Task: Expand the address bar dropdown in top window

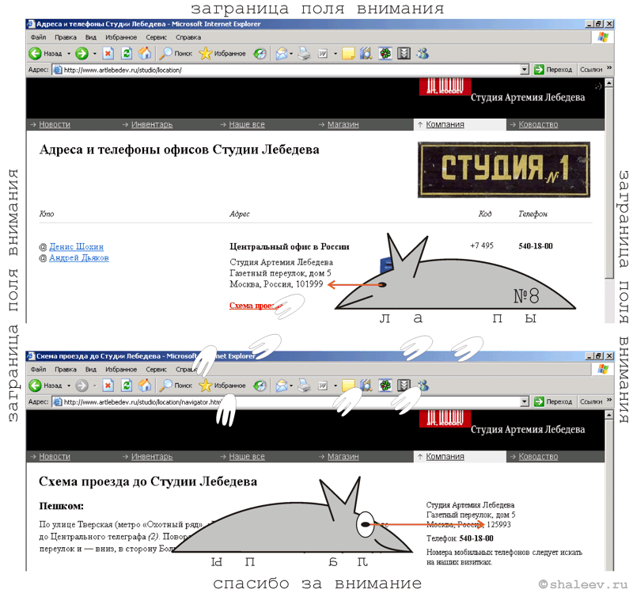Action: pyautogui.click(x=524, y=70)
